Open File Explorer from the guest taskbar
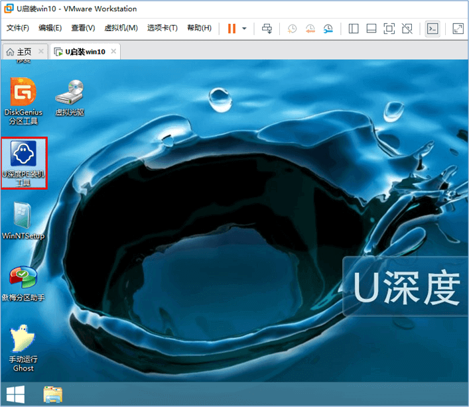Viewport: 469px width, 407px height. [x=53, y=394]
